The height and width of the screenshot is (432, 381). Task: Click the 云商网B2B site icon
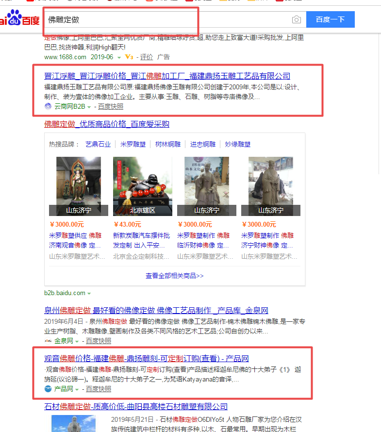pos(48,106)
